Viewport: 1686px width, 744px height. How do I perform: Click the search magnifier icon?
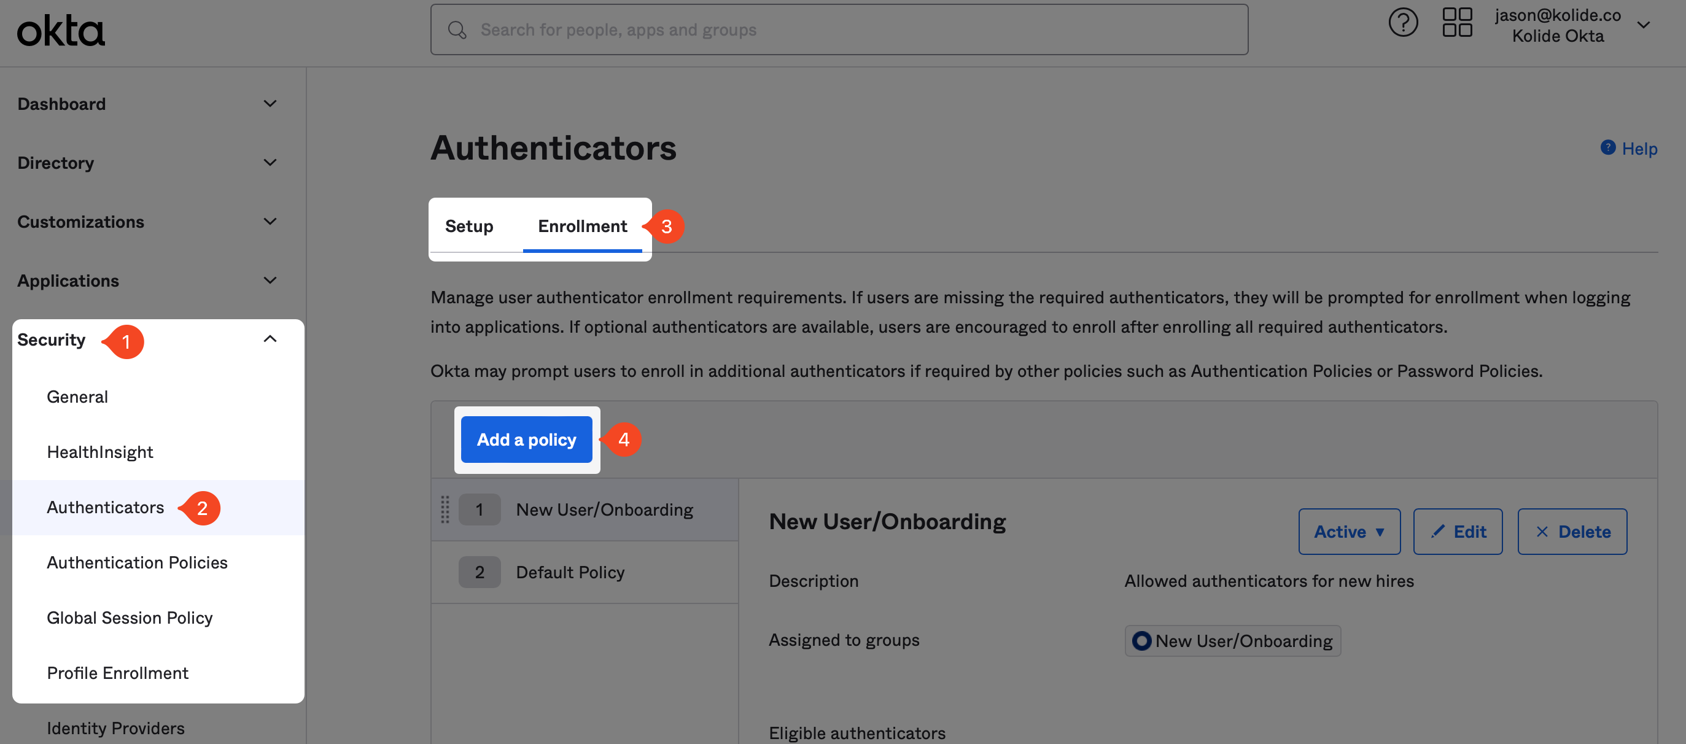click(x=457, y=30)
